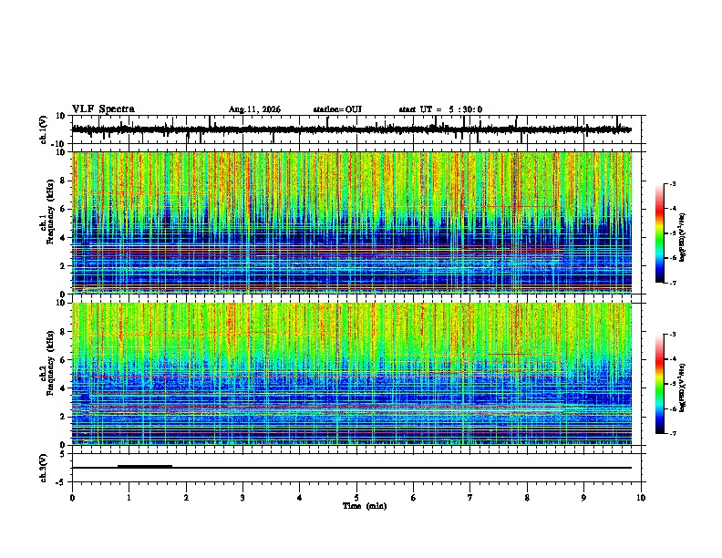Click the '2' kHz tick in ch.1 spectrogram
This screenshot has width=722, height=558.
pos(64,266)
